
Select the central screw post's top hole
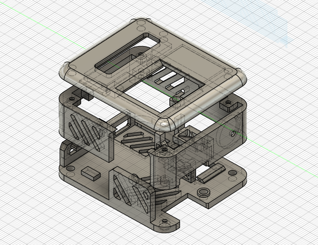pyautogui.click(x=164, y=150)
